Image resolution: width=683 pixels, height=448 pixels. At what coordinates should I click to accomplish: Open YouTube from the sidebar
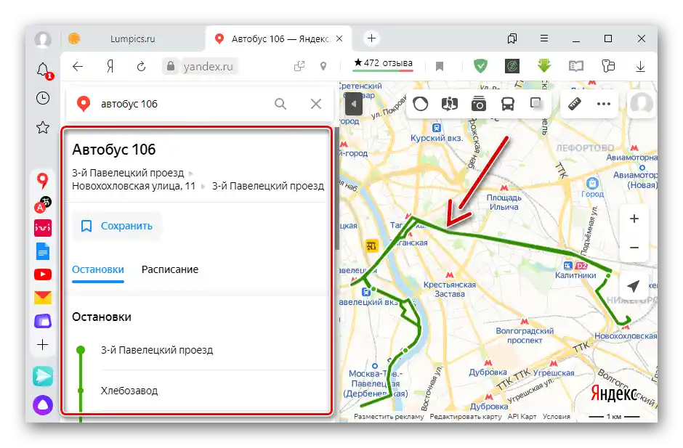click(43, 274)
